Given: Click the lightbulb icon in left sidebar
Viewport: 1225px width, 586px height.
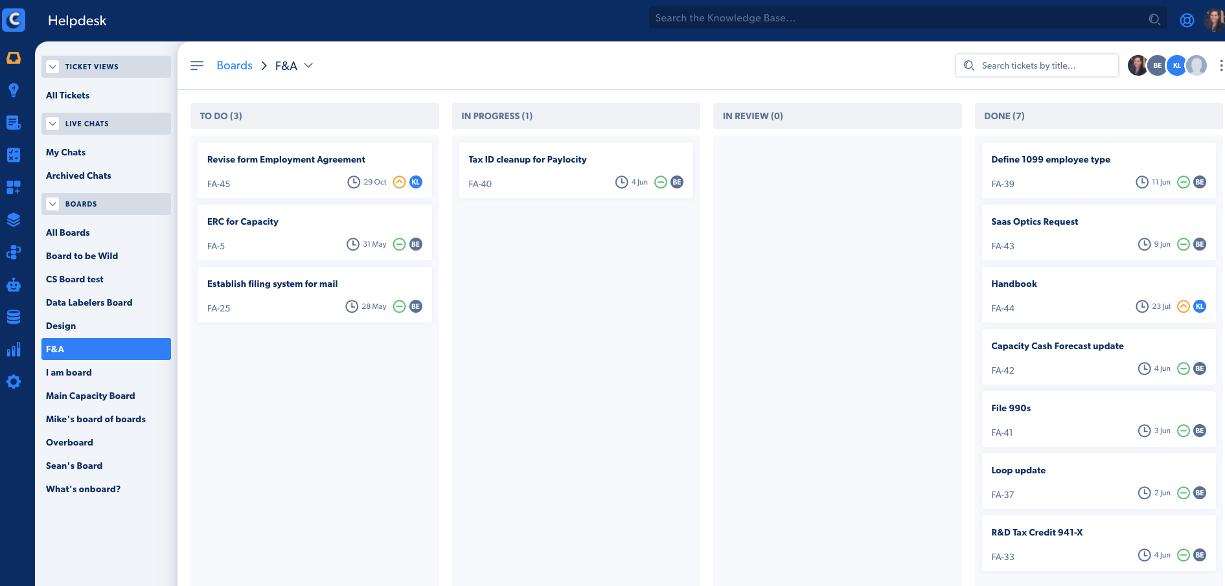Looking at the screenshot, I should click(14, 90).
